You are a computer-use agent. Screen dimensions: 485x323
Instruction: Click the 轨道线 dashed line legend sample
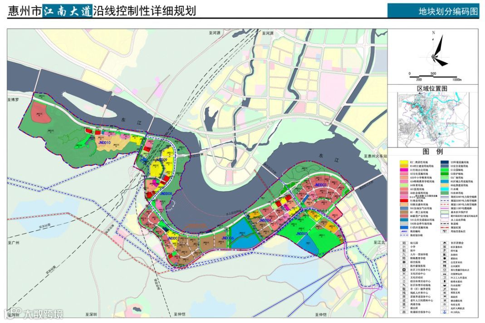click(x=445, y=224)
